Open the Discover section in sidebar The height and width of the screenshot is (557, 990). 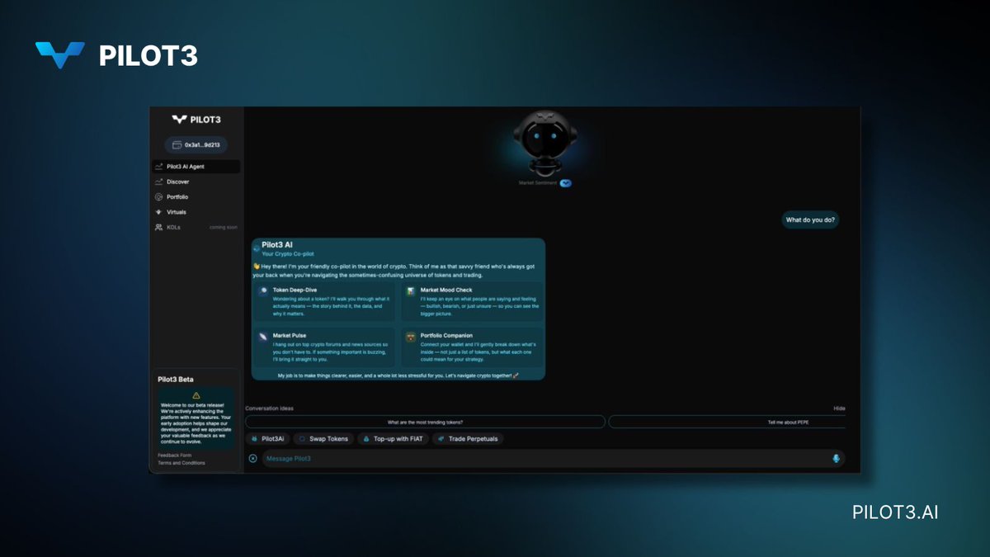(x=196, y=182)
